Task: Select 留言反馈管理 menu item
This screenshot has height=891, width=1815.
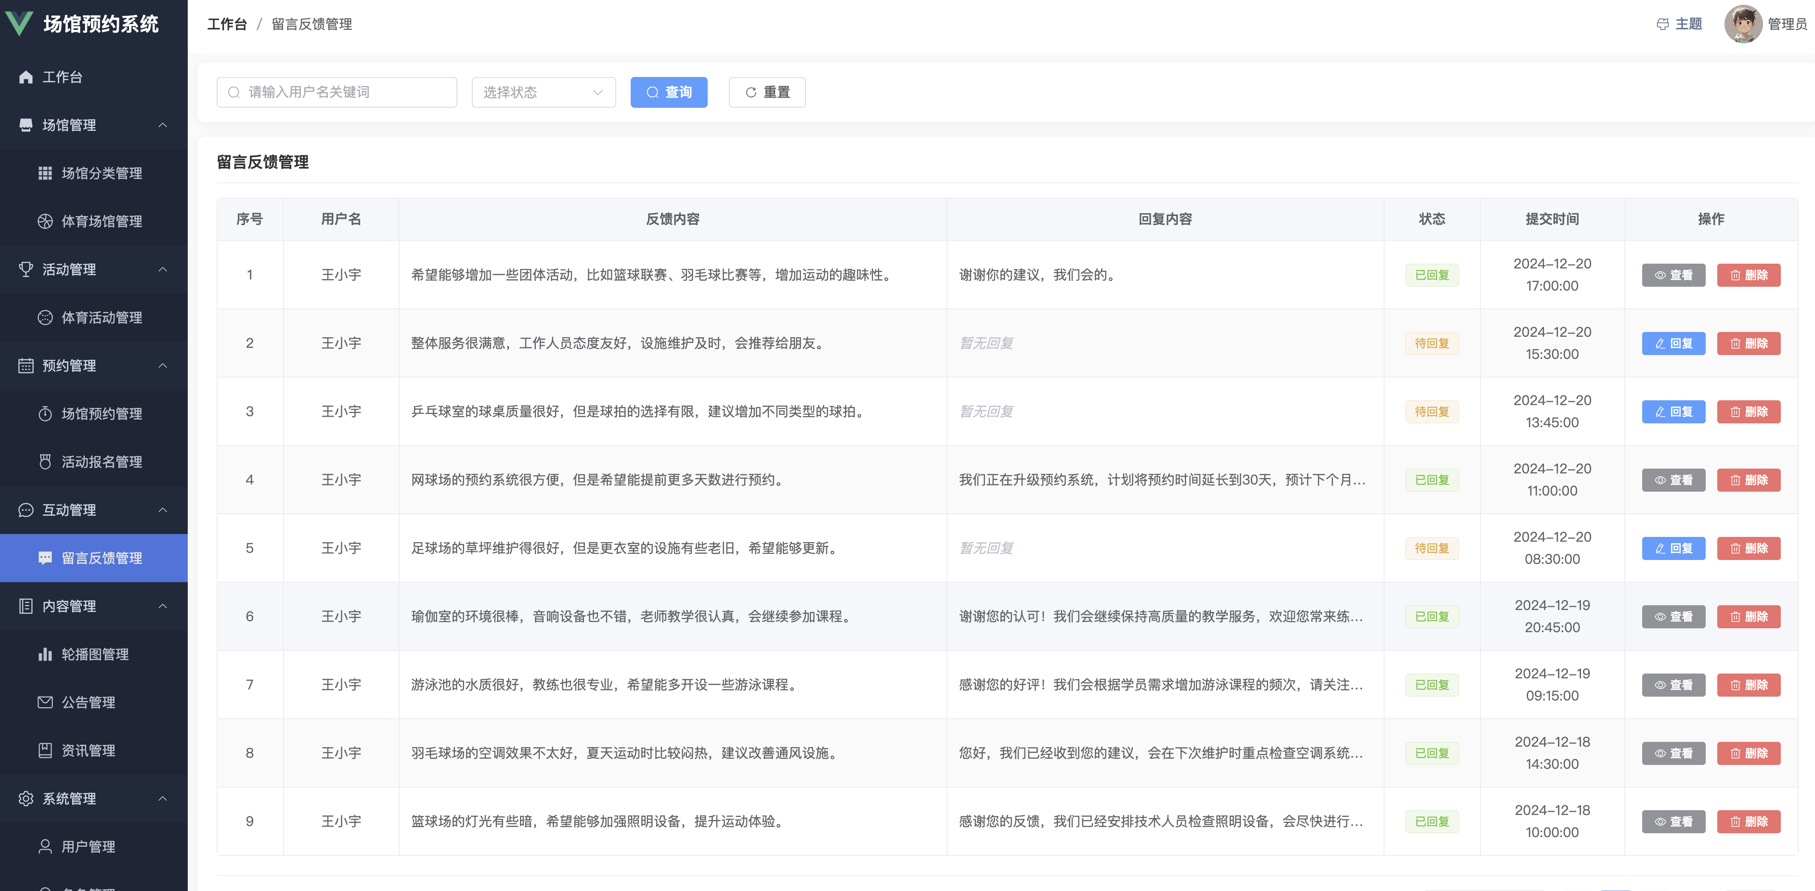Action: (x=102, y=558)
